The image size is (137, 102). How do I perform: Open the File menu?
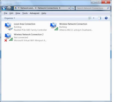pos(5,13)
